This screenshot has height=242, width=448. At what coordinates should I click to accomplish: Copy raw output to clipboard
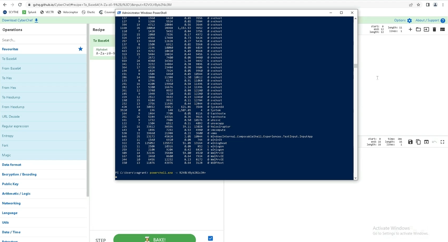click(x=418, y=142)
